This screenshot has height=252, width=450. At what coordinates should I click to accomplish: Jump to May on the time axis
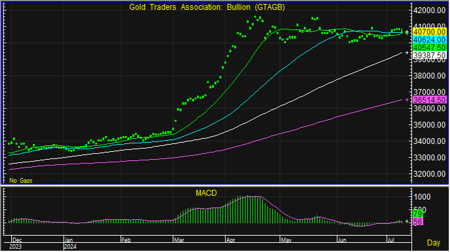(286, 240)
